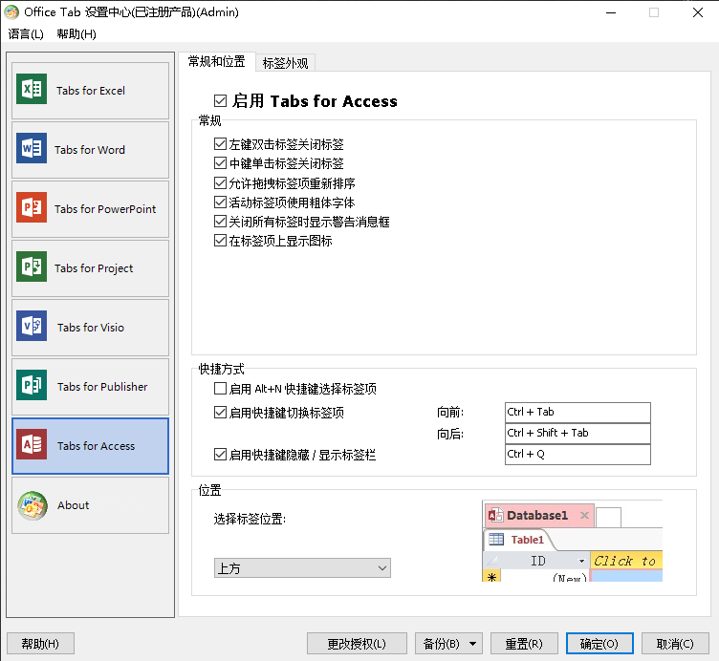Screen dimensions: 719x661
Task: Open Tabs for Word settings icon
Action: pyautogui.click(x=32, y=150)
